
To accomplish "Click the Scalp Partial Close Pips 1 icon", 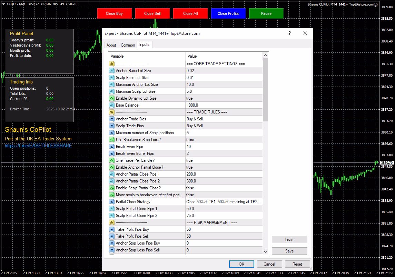I will click(112, 209).
